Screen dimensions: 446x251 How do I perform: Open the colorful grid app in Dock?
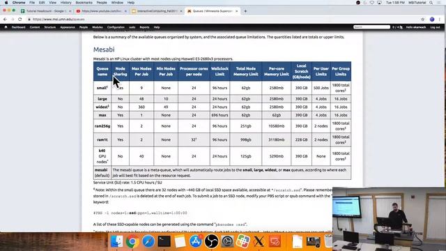(243, 241)
